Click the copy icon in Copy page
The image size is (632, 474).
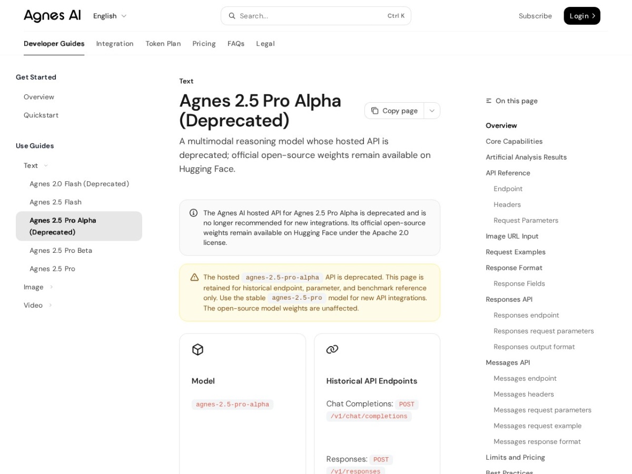pos(374,111)
